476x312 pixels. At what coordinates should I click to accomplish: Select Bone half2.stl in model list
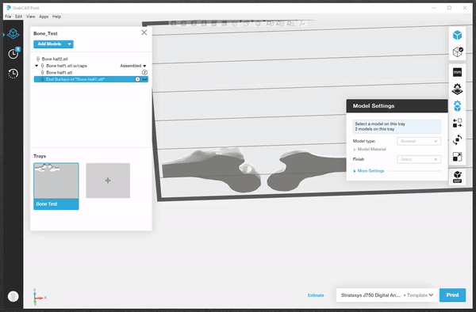pos(55,59)
